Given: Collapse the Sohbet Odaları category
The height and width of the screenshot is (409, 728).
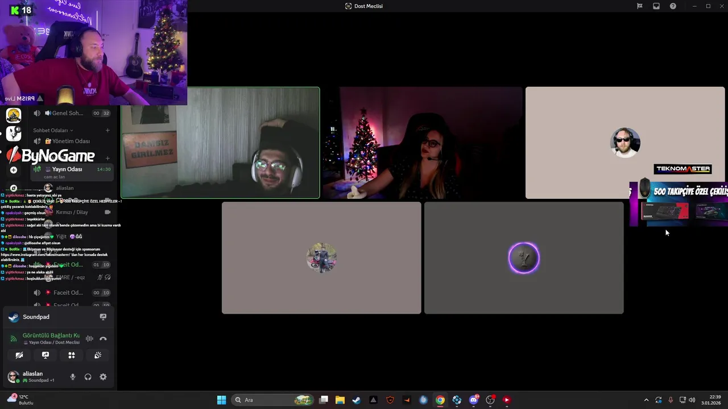Looking at the screenshot, I should tap(52, 130).
